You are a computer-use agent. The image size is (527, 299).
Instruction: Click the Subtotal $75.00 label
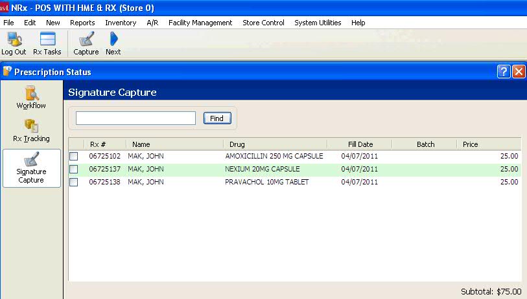[491, 291]
